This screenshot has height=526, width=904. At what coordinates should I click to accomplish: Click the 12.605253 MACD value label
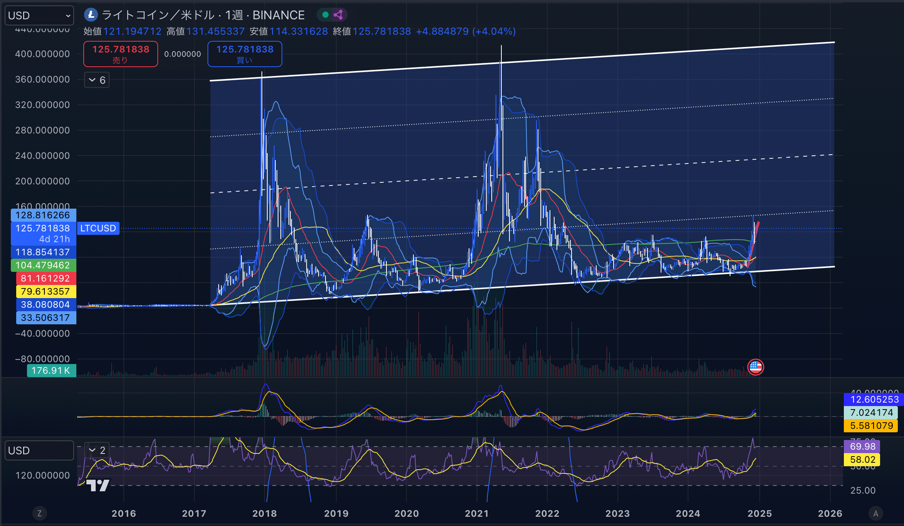874,400
